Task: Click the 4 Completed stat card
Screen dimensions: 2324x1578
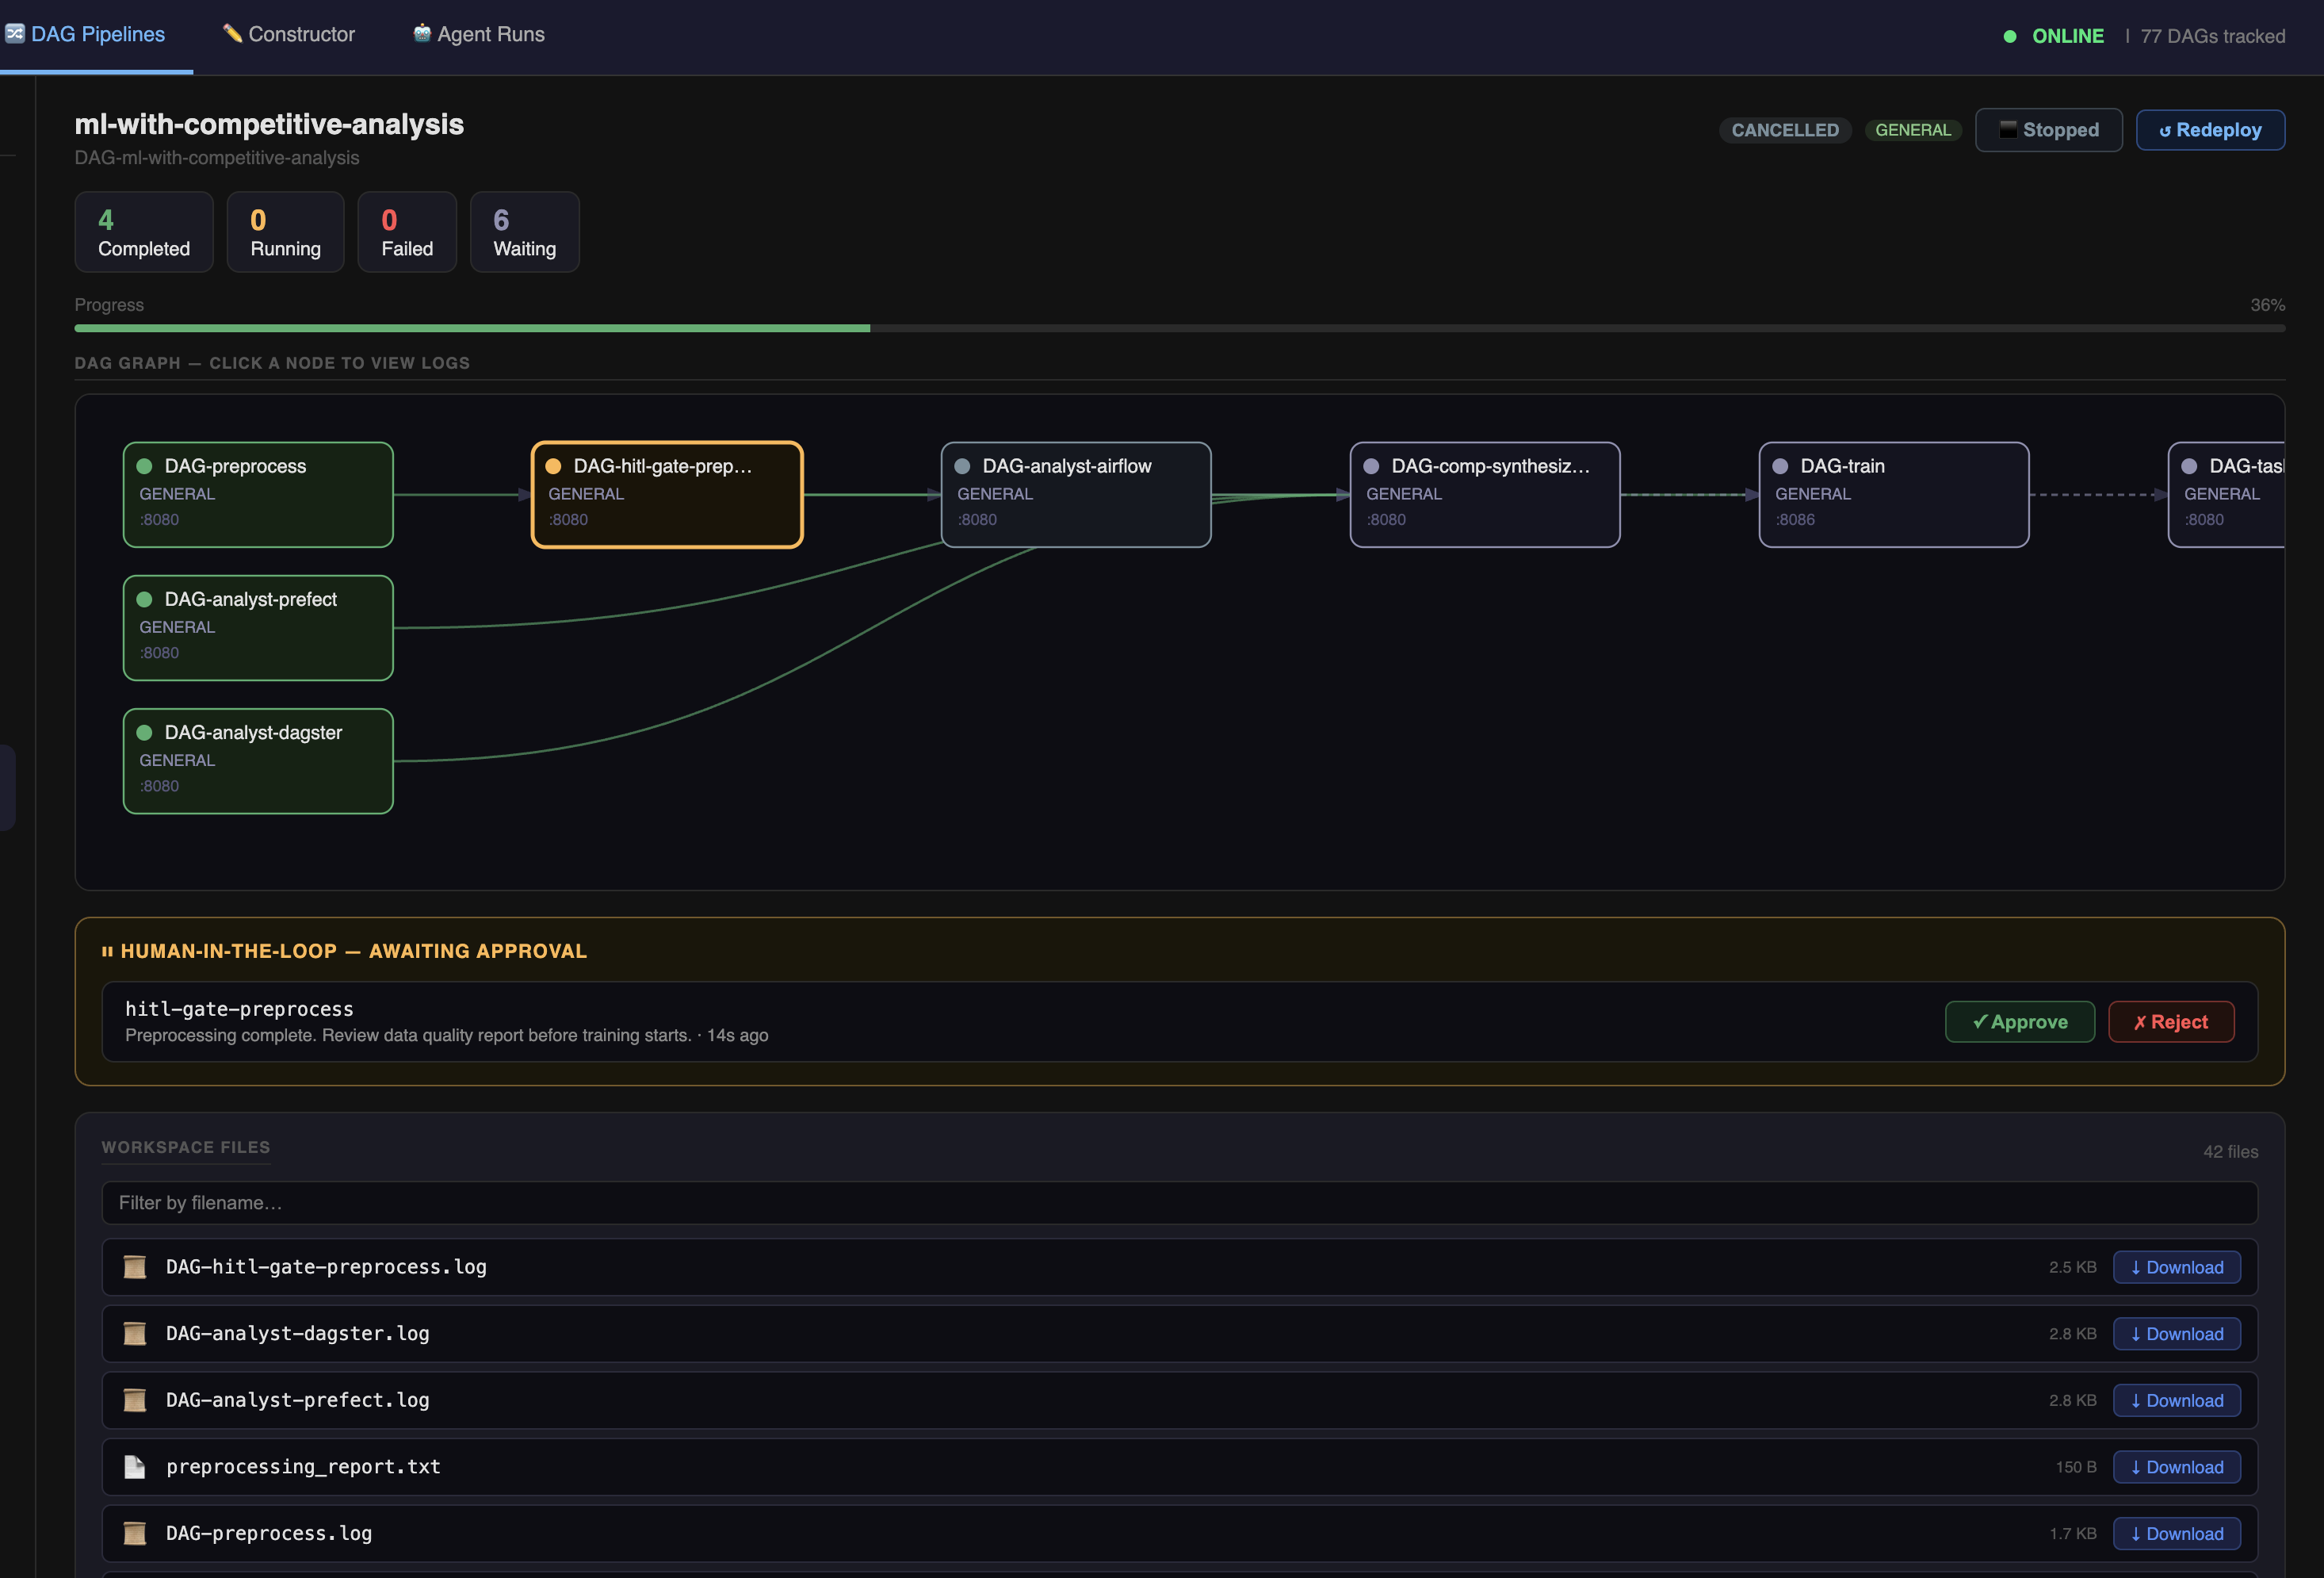Action: point(144,232)
